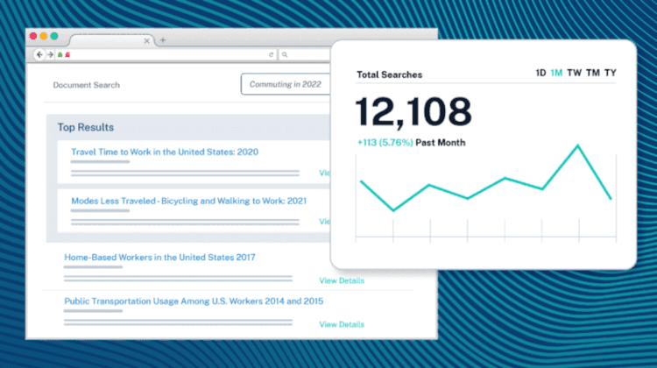Switch the chart to TW range
Image resolution: width=657 pixels, height=368 pixels.
pyautogui.click(x=574, y=73)
